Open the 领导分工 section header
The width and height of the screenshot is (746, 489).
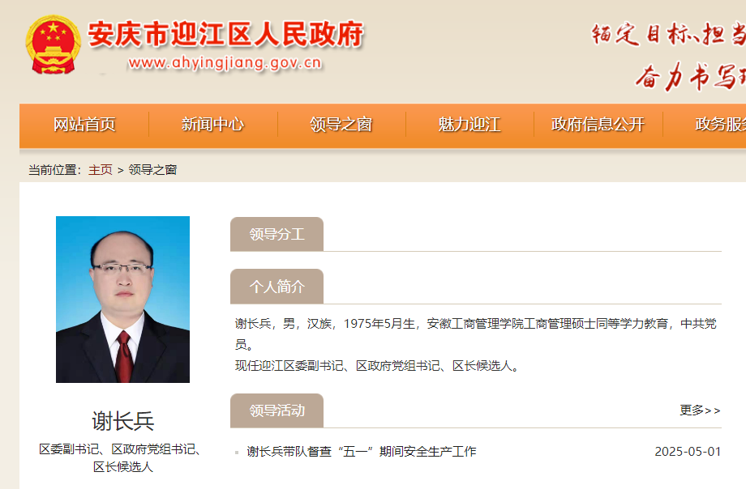tap(277, 233)
